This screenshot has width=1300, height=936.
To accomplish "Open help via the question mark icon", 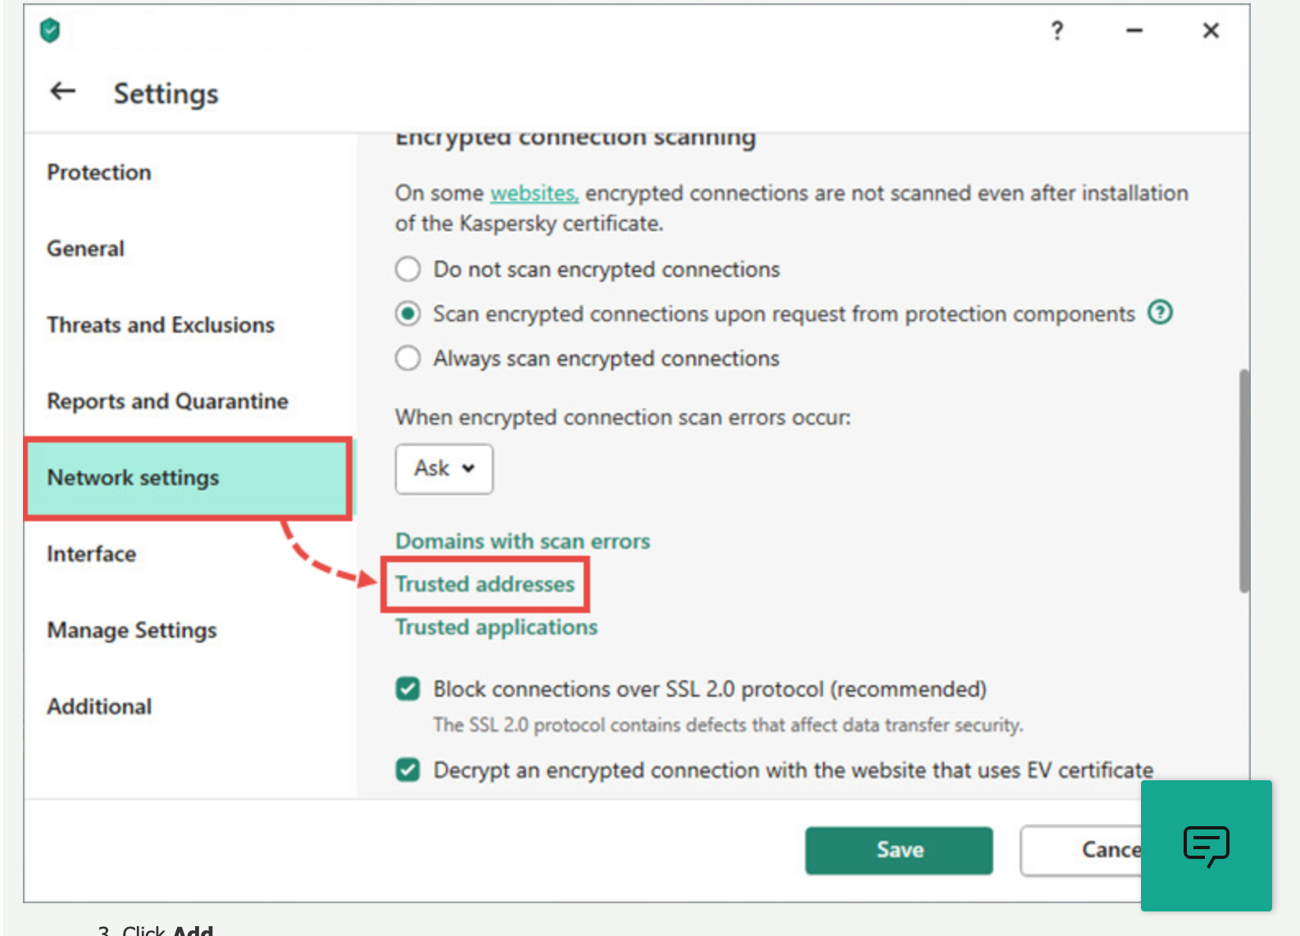I will (x=1057, y=31).
